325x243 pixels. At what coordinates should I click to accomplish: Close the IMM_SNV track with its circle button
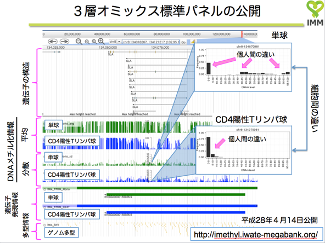pyautogui.click(x=44, y=225)
